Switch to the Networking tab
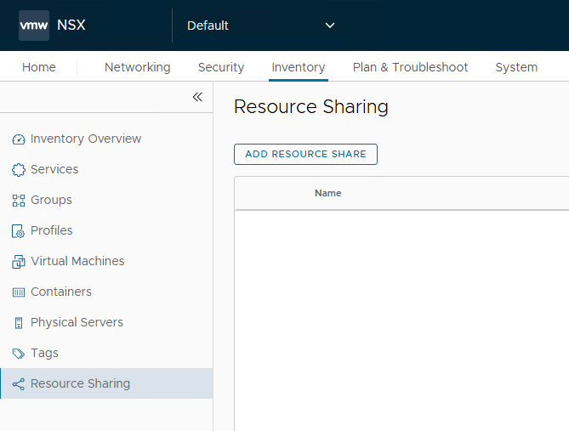 pos(137,67)
